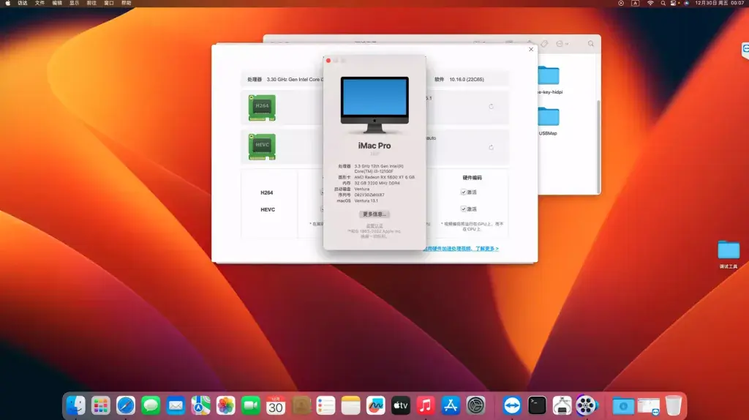Open Launchpad in the Dock
Image resolution: width=749 pixels, height=420 pixels.
(x=100, y=405)
